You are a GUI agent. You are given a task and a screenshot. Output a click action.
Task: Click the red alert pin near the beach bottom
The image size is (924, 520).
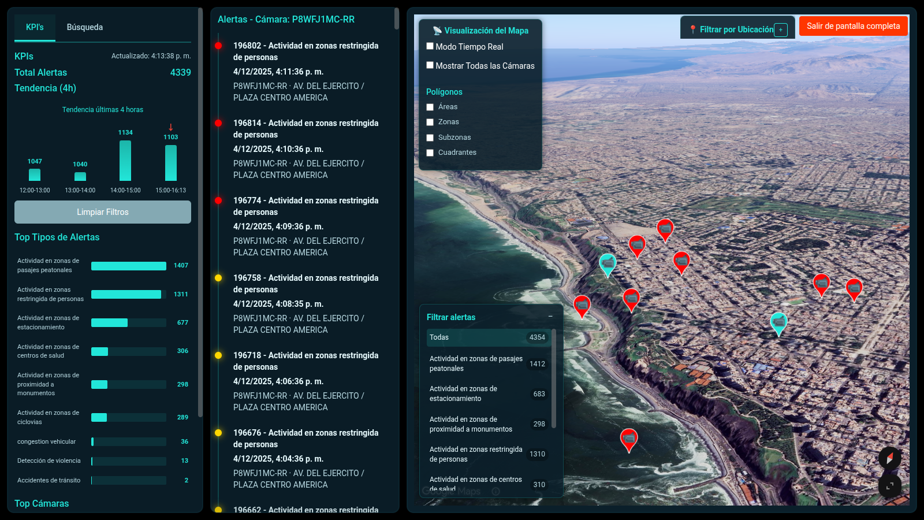tap(629, 438)
